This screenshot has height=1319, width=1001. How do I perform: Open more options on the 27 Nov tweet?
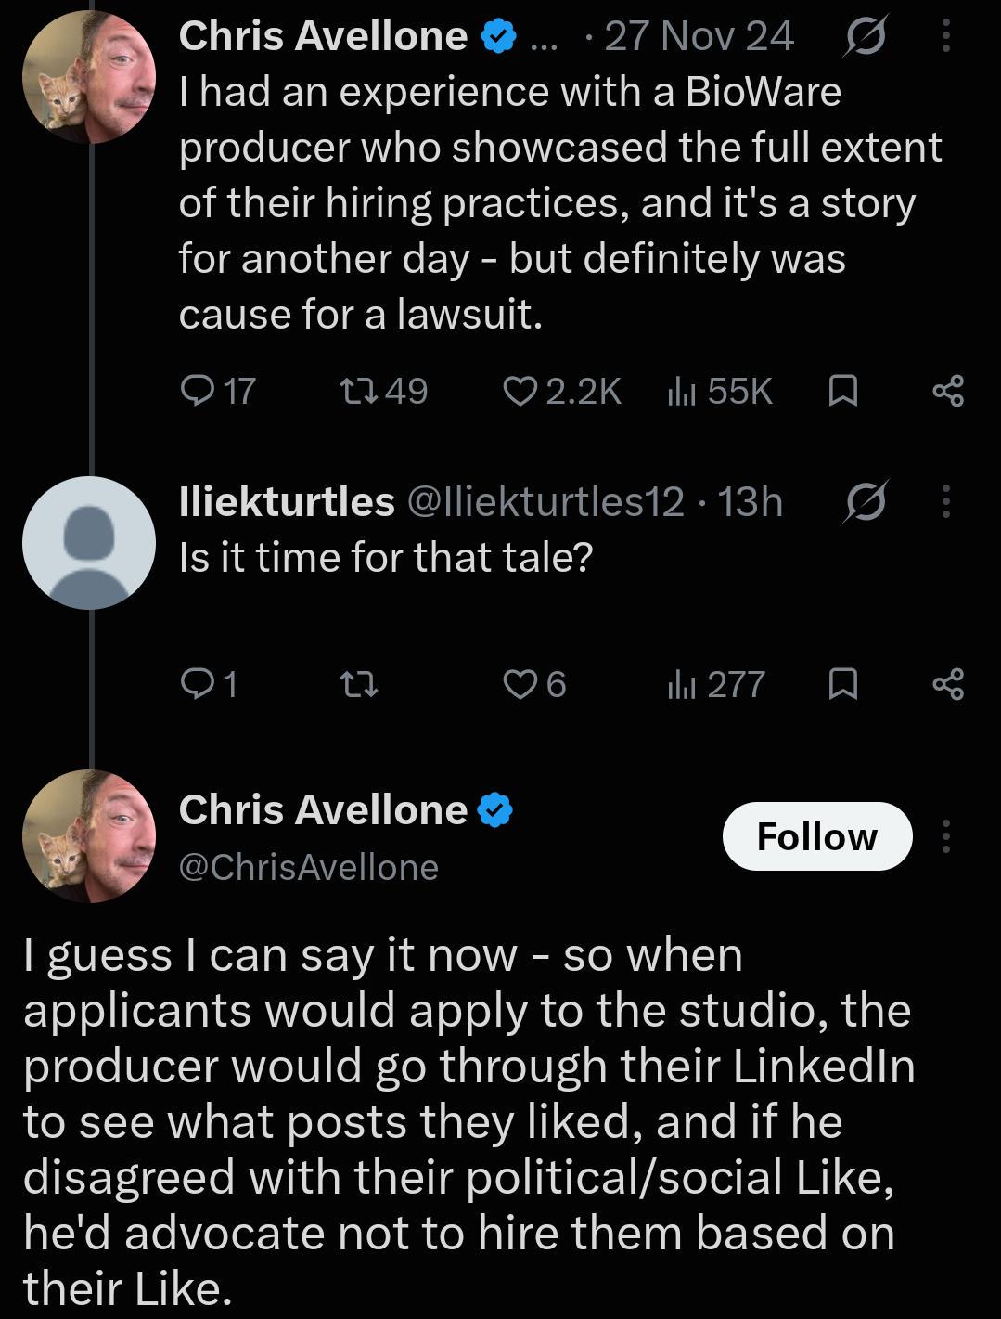(x=945, y=37)
